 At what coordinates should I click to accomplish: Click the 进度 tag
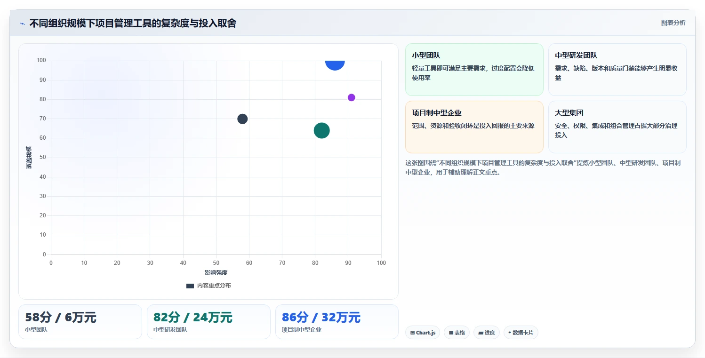coord(486,333)
